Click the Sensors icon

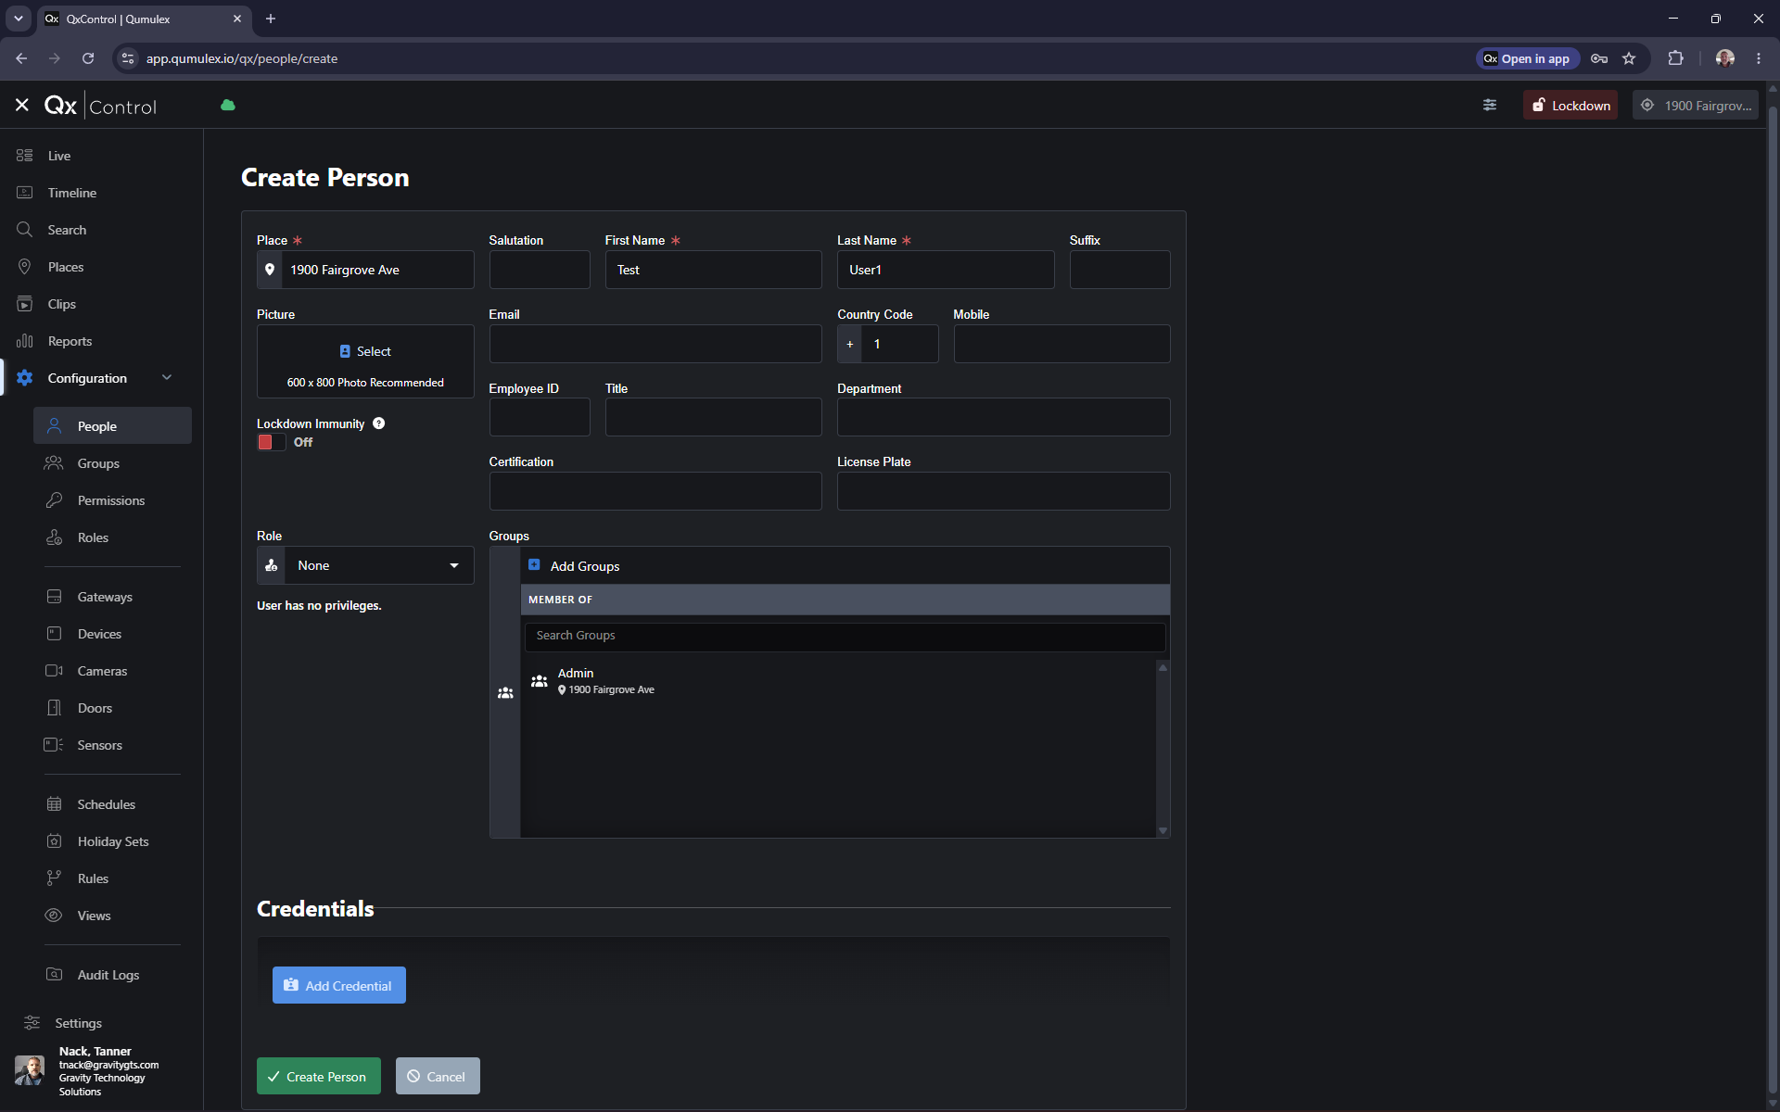[x=54, y=745]
